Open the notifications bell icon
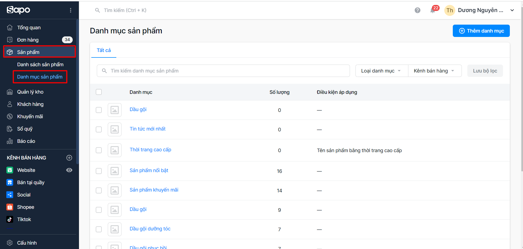523x249 pixels. pos(432,11)
